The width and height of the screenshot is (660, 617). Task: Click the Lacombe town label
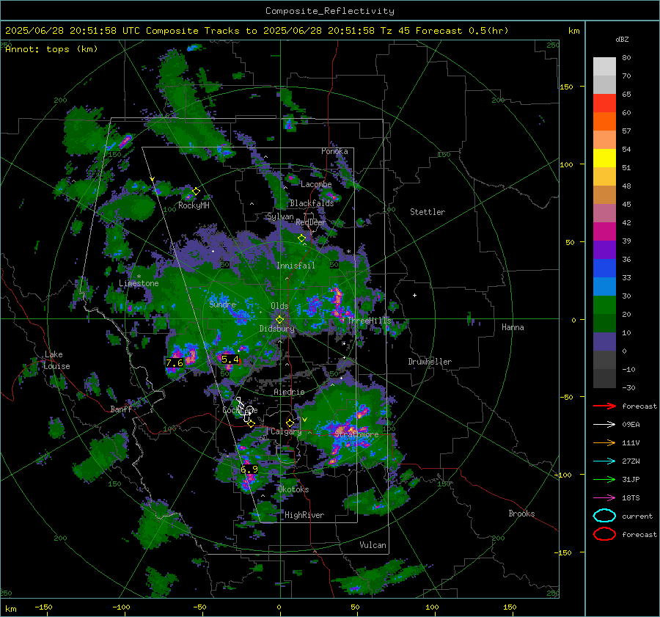(316, 184)
